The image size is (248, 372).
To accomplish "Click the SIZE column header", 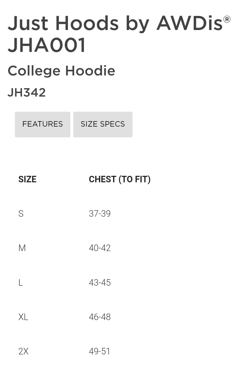I will 27,179.
